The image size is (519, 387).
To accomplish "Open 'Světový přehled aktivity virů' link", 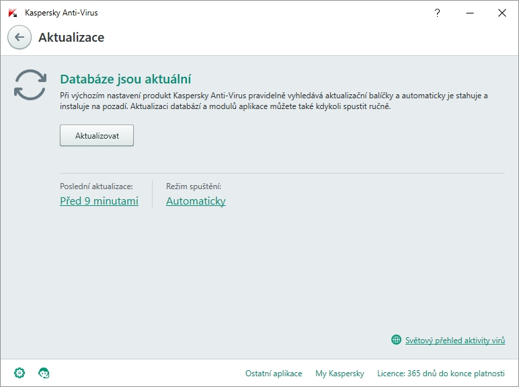I will point(455,341).
